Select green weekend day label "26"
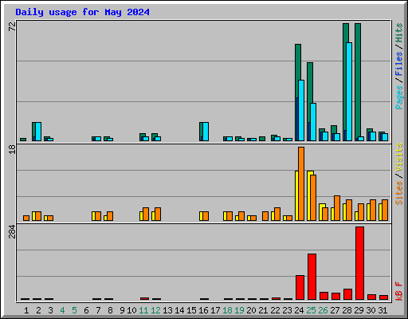The width and height of the screenshot is (408, 319). point(323,310)
